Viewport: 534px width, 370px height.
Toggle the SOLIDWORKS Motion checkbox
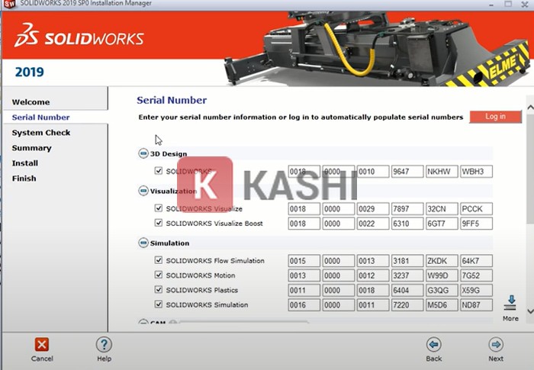coord(159,275)
